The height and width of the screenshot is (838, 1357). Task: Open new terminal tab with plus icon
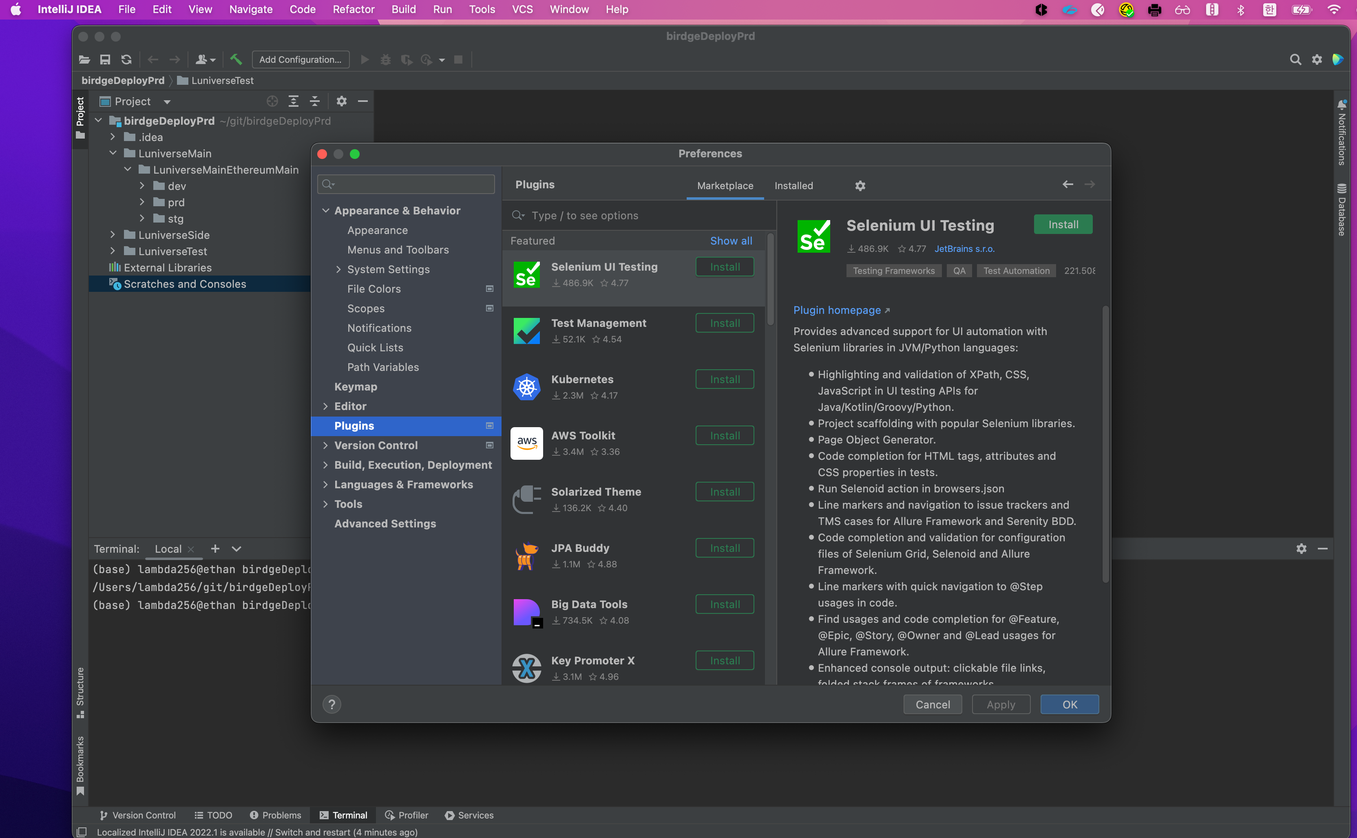(x=215, y=549)
